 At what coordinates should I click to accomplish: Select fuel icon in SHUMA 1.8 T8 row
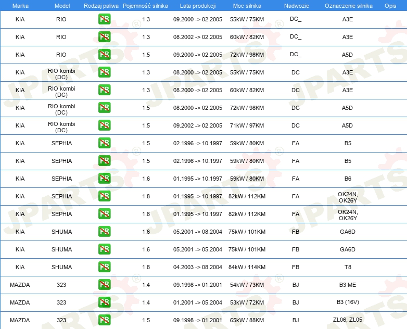click(104, 267)
